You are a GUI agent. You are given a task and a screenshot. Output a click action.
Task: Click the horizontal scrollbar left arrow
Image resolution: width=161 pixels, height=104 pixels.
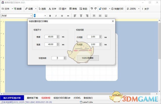[2, 94]
